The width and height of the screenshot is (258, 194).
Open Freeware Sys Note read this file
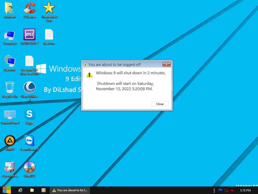click(x=29, y=65)
